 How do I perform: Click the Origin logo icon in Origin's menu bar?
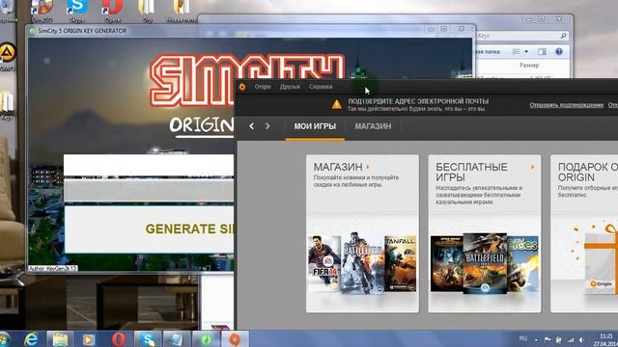point(242,87)
